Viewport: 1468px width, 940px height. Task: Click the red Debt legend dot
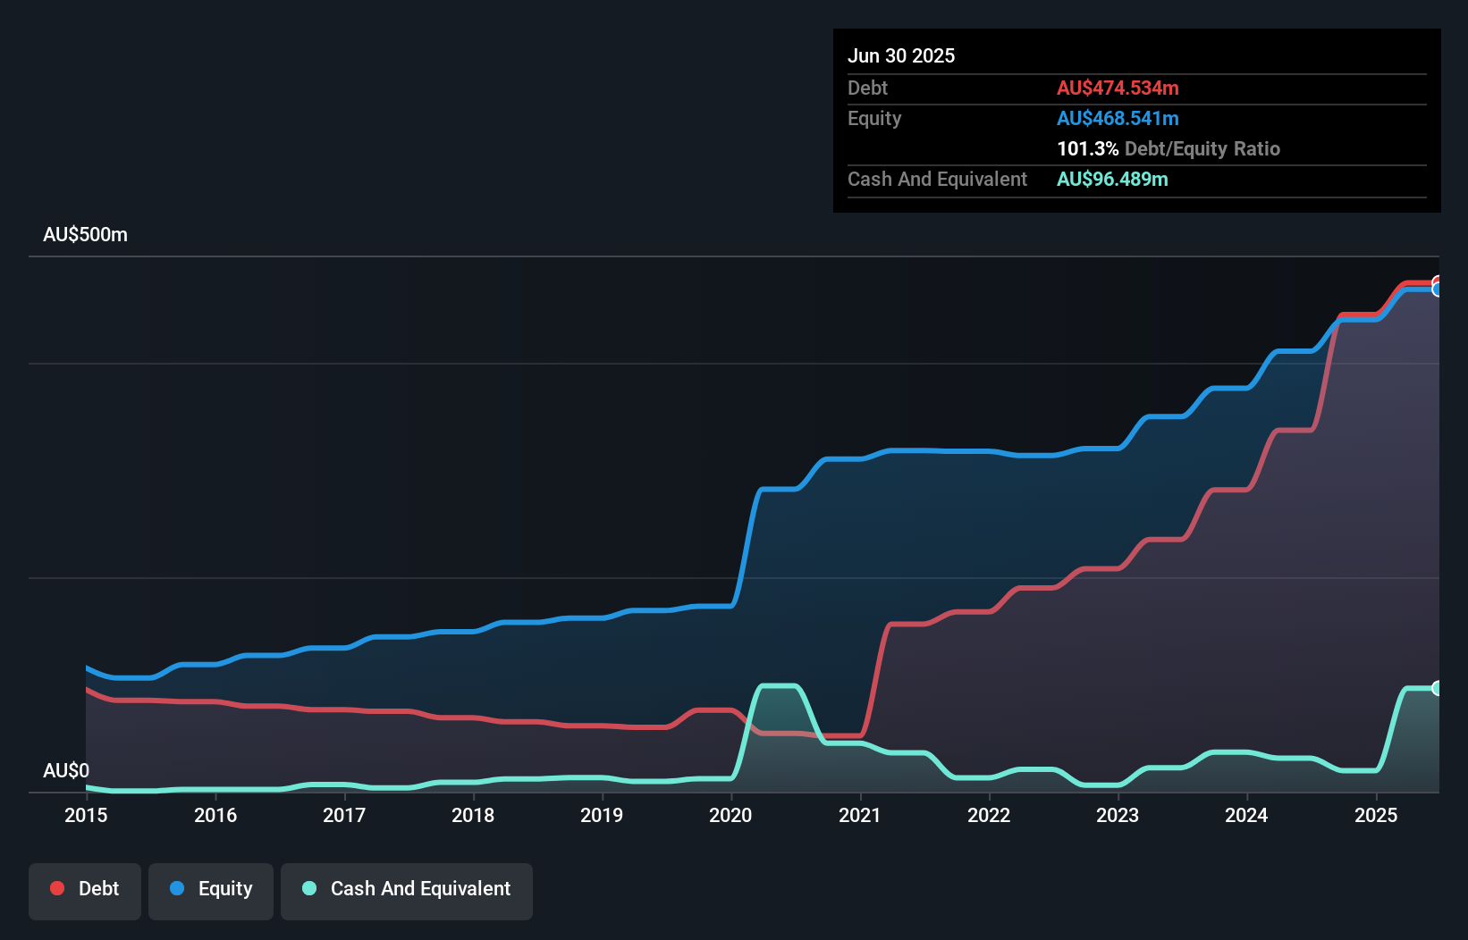tap(57, 888)
